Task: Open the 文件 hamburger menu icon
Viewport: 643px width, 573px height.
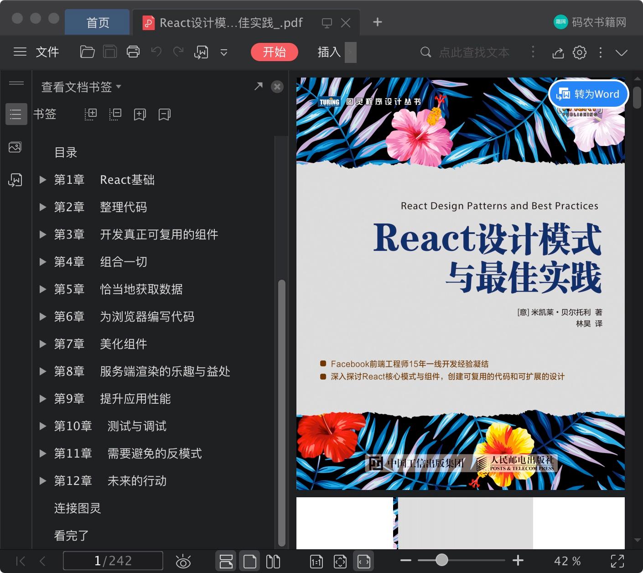Action: [20, 52]
